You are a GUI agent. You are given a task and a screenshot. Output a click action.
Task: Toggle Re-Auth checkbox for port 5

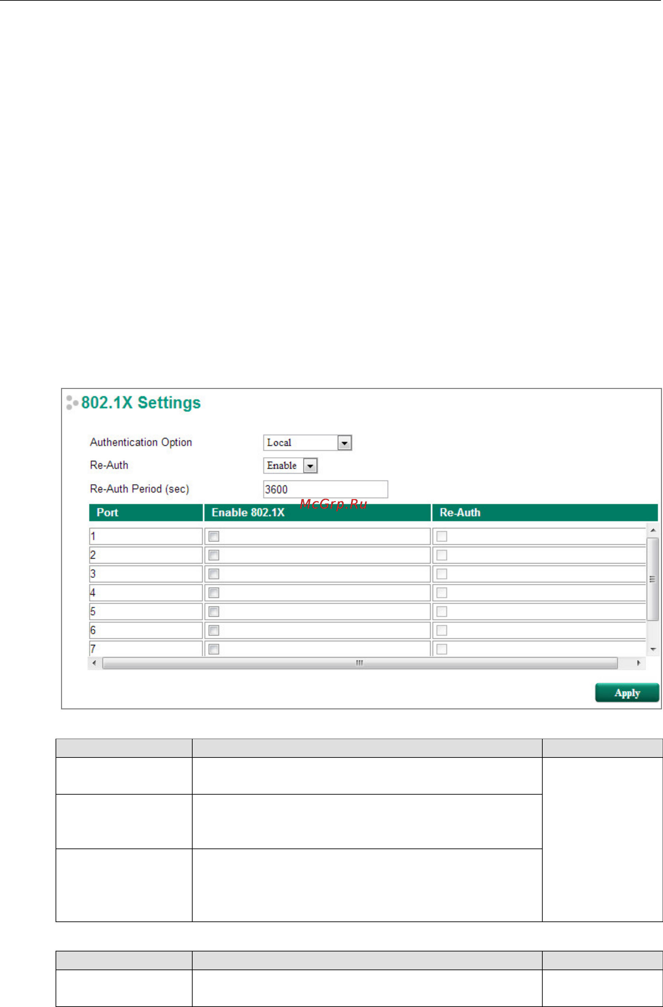point(442,612)
